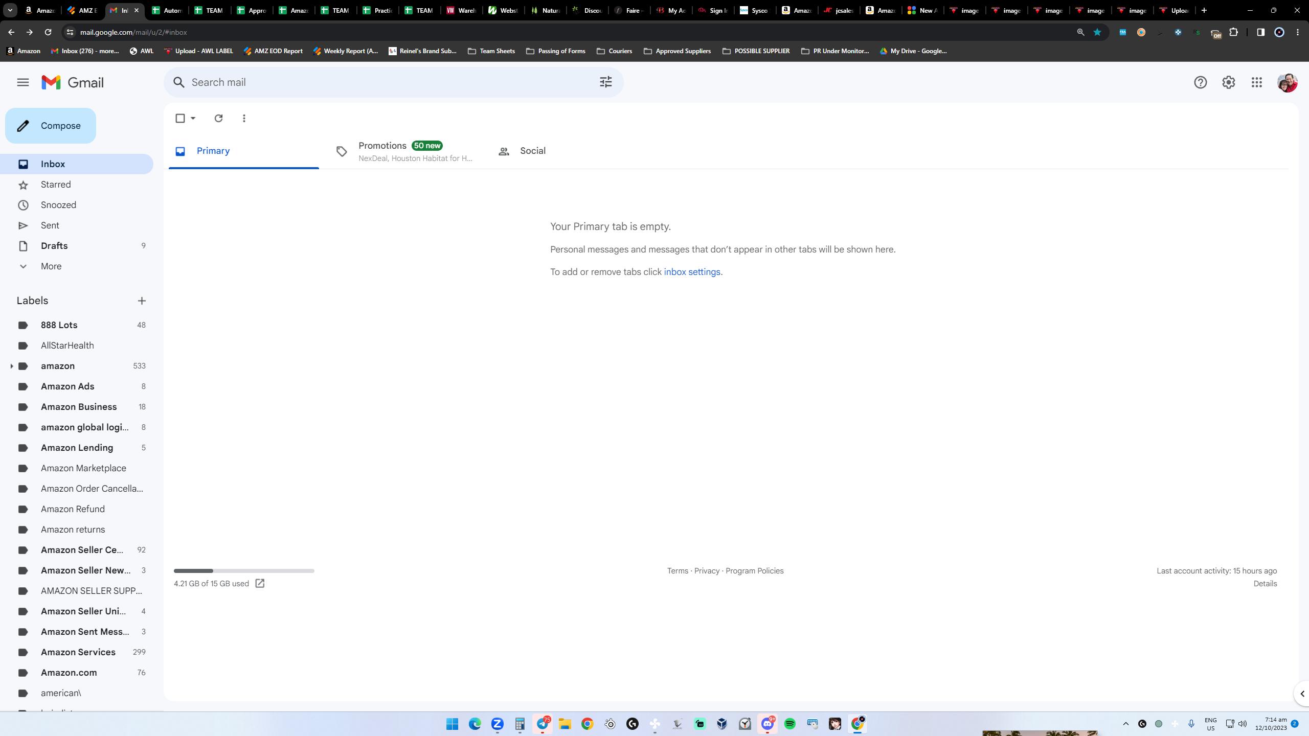
Task: Open the Snoozed folder
Action: point(77,205)
